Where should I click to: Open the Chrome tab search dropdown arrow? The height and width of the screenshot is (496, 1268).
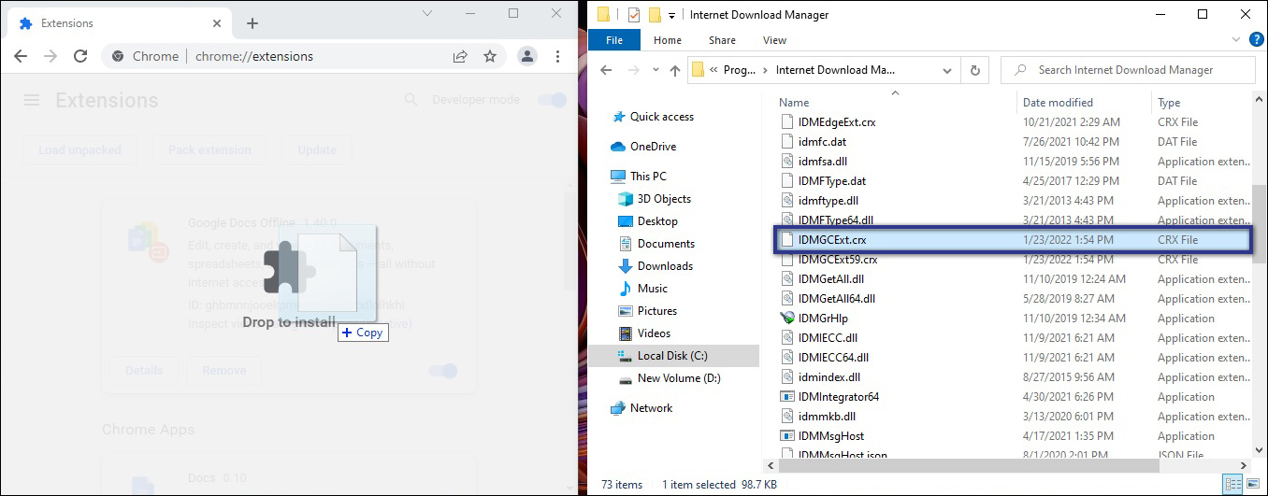point(426,13)
